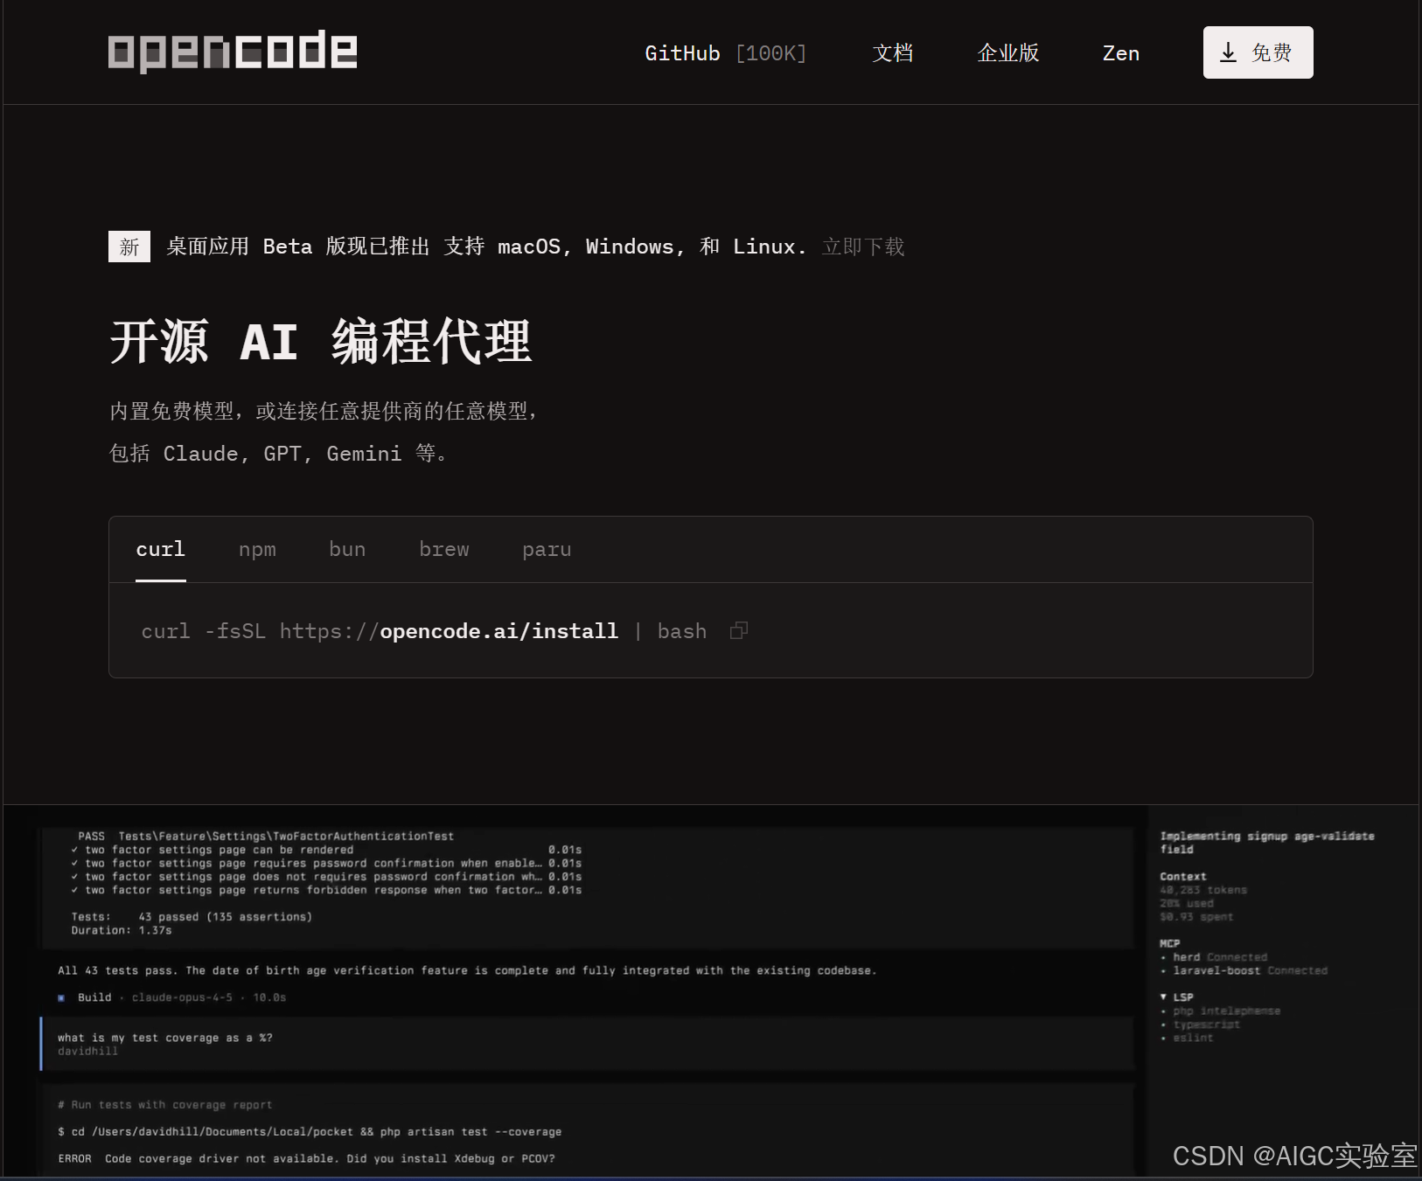Click the 'All 43 tests pass' message
The image size is (1422, 1181).
pyautogui.click(x=467, y=970)
